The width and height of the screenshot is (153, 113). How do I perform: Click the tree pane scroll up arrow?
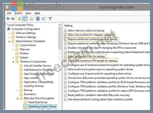point(60,25)
